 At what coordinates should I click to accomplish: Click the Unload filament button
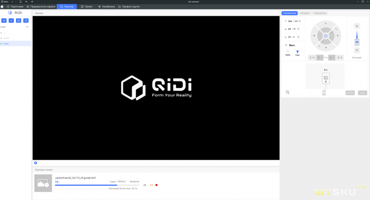click(350, 93)
